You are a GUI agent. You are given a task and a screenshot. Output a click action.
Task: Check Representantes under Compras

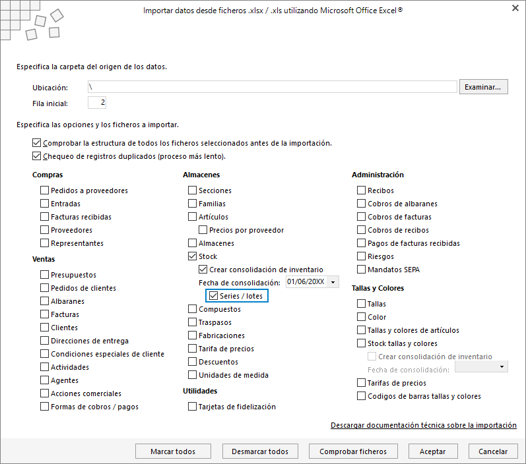click(x=45, y=243)
